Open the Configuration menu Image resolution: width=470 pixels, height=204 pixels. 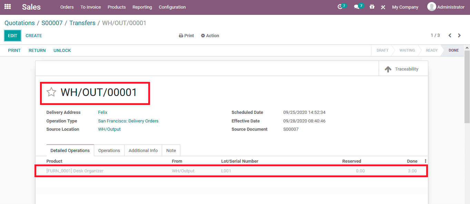point(172,7)
